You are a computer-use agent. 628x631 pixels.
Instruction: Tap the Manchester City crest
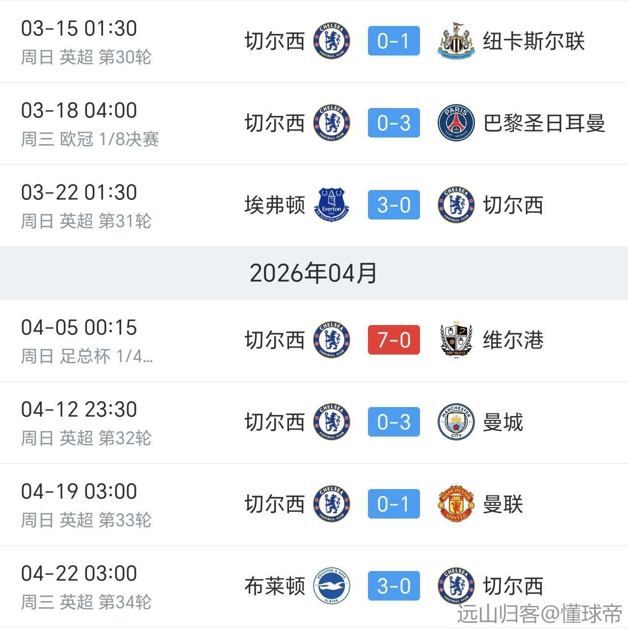456,422
